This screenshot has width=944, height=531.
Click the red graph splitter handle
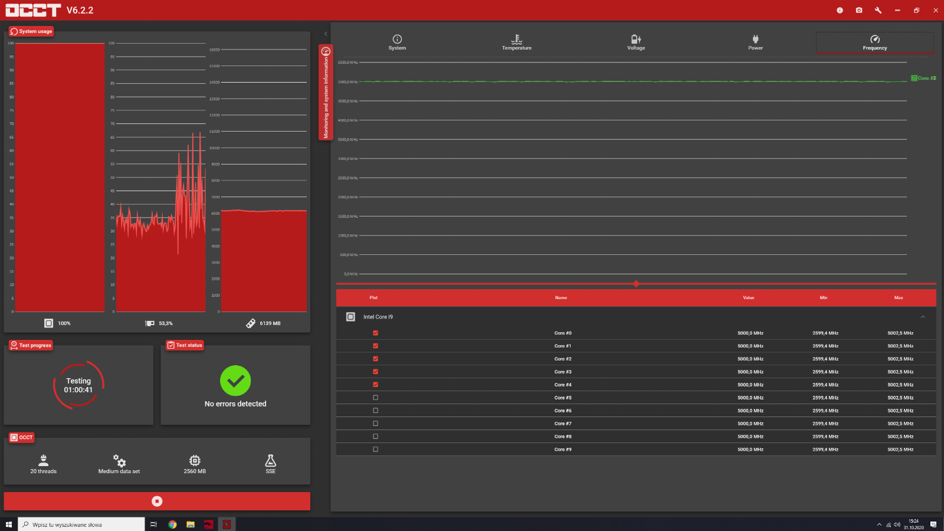click(x=636, y=284)
